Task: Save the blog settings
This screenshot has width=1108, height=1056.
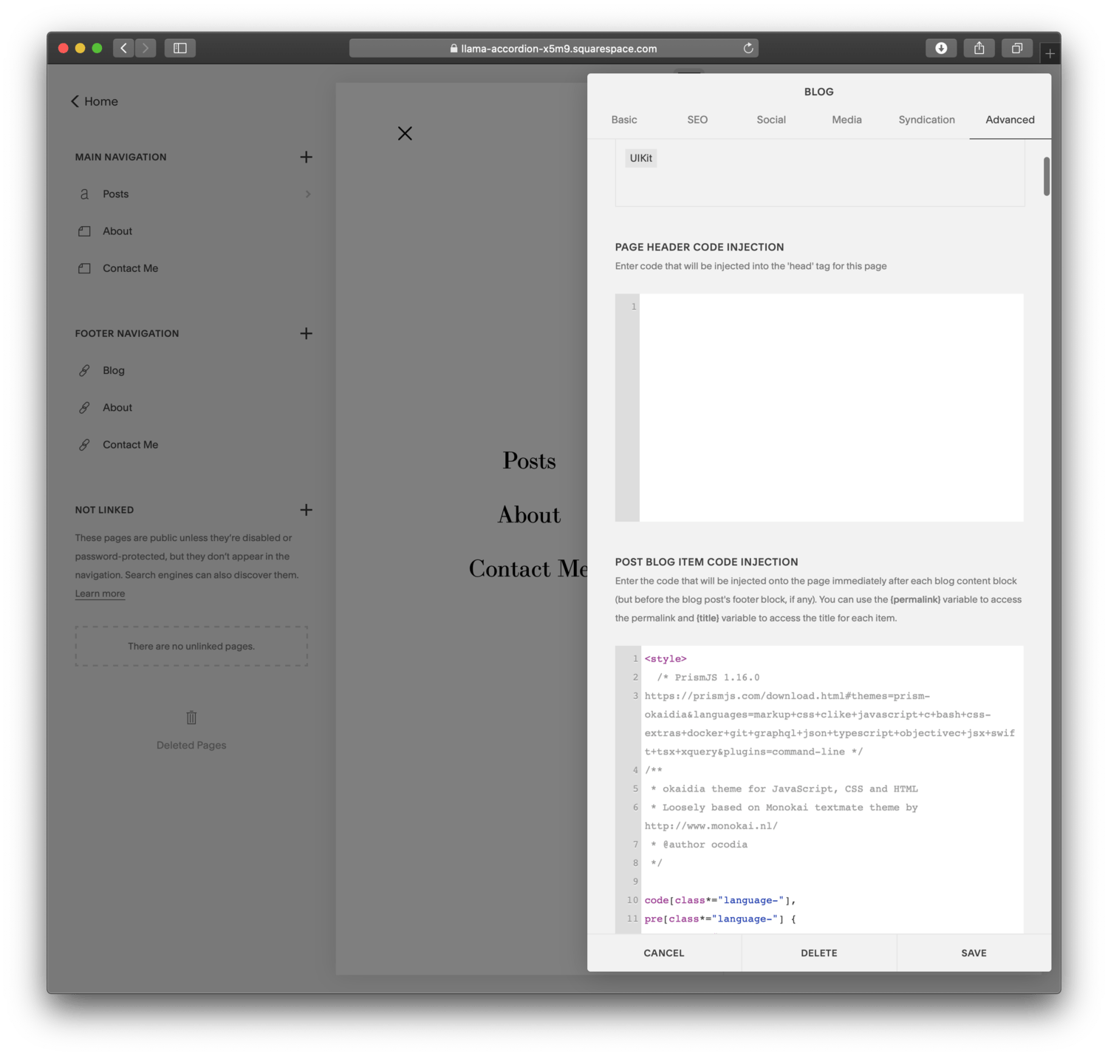Action: pyautogui.click(x=973, y=953)
